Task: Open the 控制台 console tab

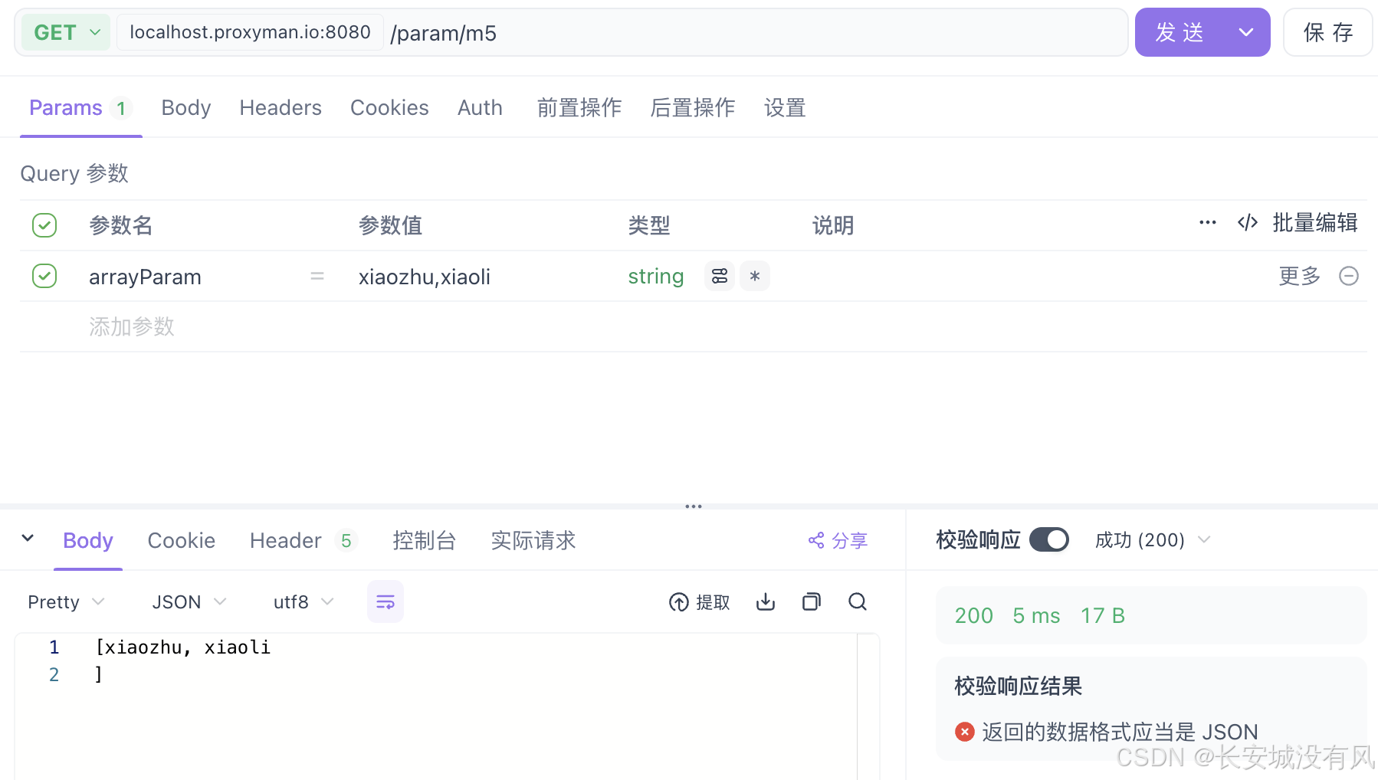Action: pyautogui.click(x=425, y=541)
